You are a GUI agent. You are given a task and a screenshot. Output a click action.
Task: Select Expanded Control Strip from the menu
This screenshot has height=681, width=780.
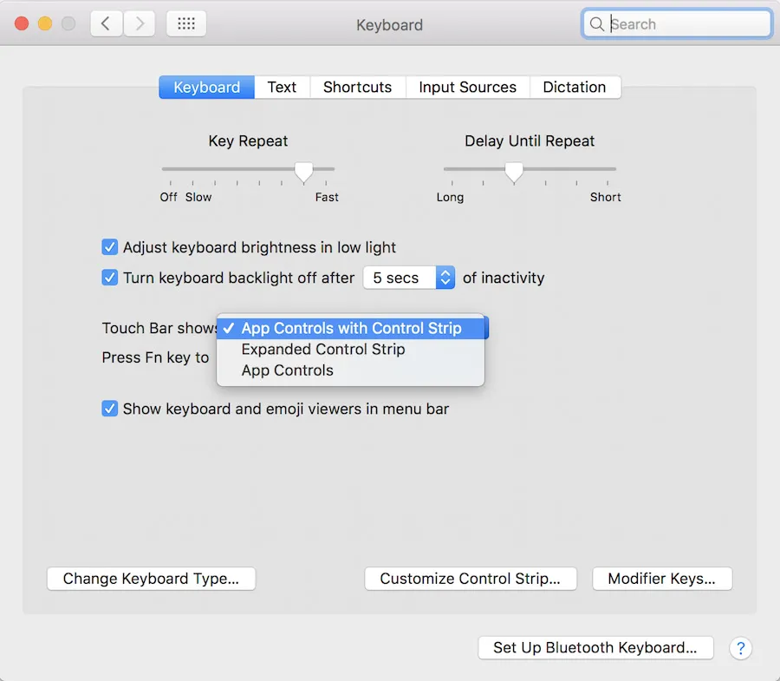tap(350, 350)
